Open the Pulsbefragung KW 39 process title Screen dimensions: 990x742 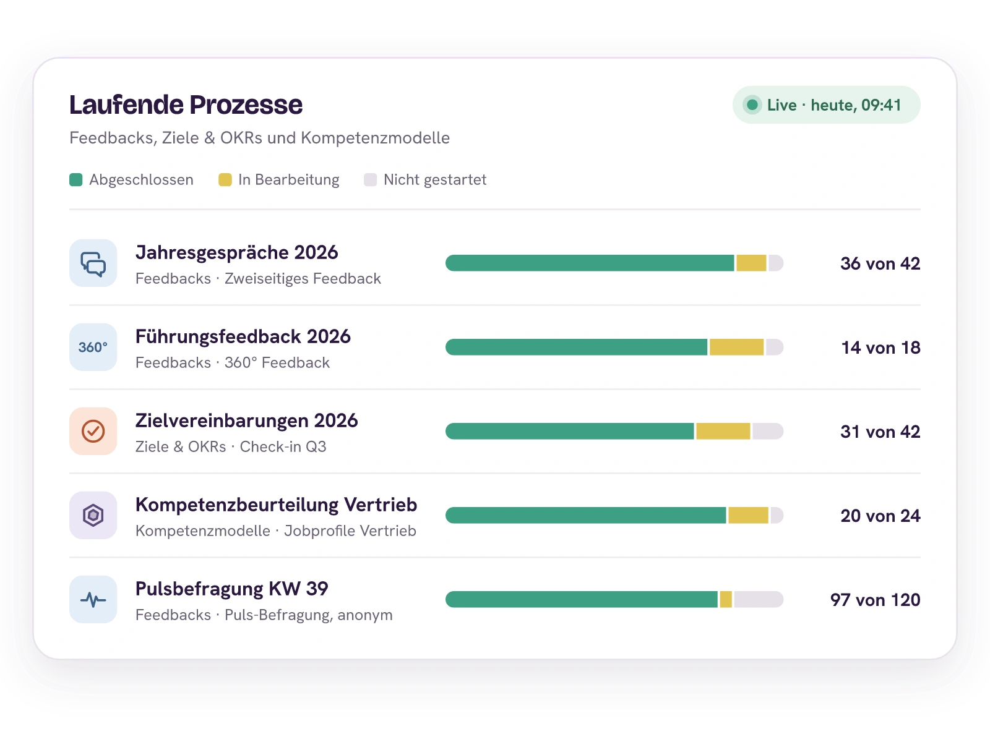tap(231, 589)
